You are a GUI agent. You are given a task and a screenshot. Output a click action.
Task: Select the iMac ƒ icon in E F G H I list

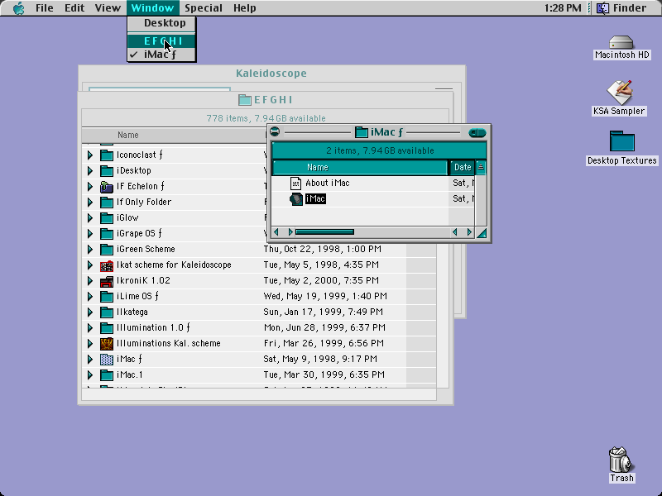tap(107, 360)
